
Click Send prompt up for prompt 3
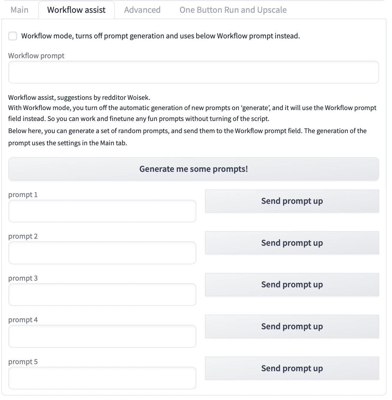[x=292, y=284]
